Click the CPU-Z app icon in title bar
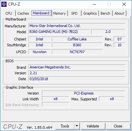The image size is (132, 131). tap(4, 4)
